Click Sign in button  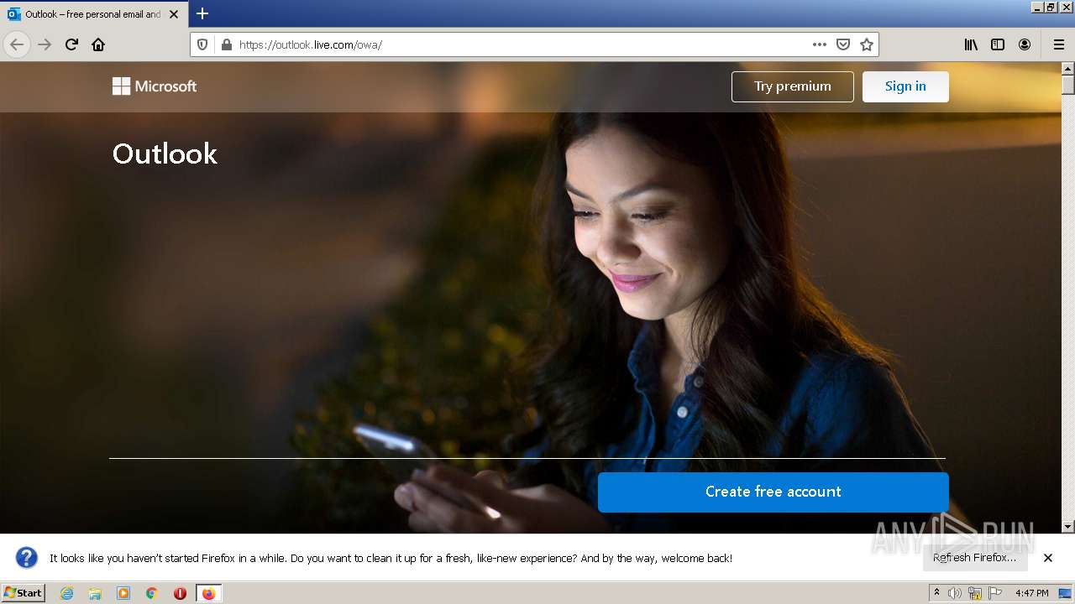(905, 86)
